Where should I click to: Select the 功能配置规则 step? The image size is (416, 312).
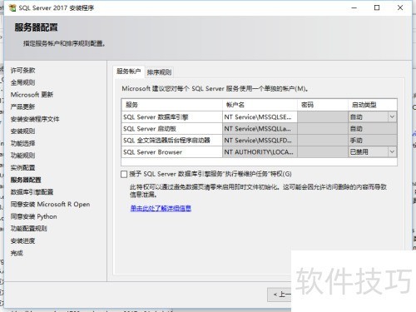28,229
